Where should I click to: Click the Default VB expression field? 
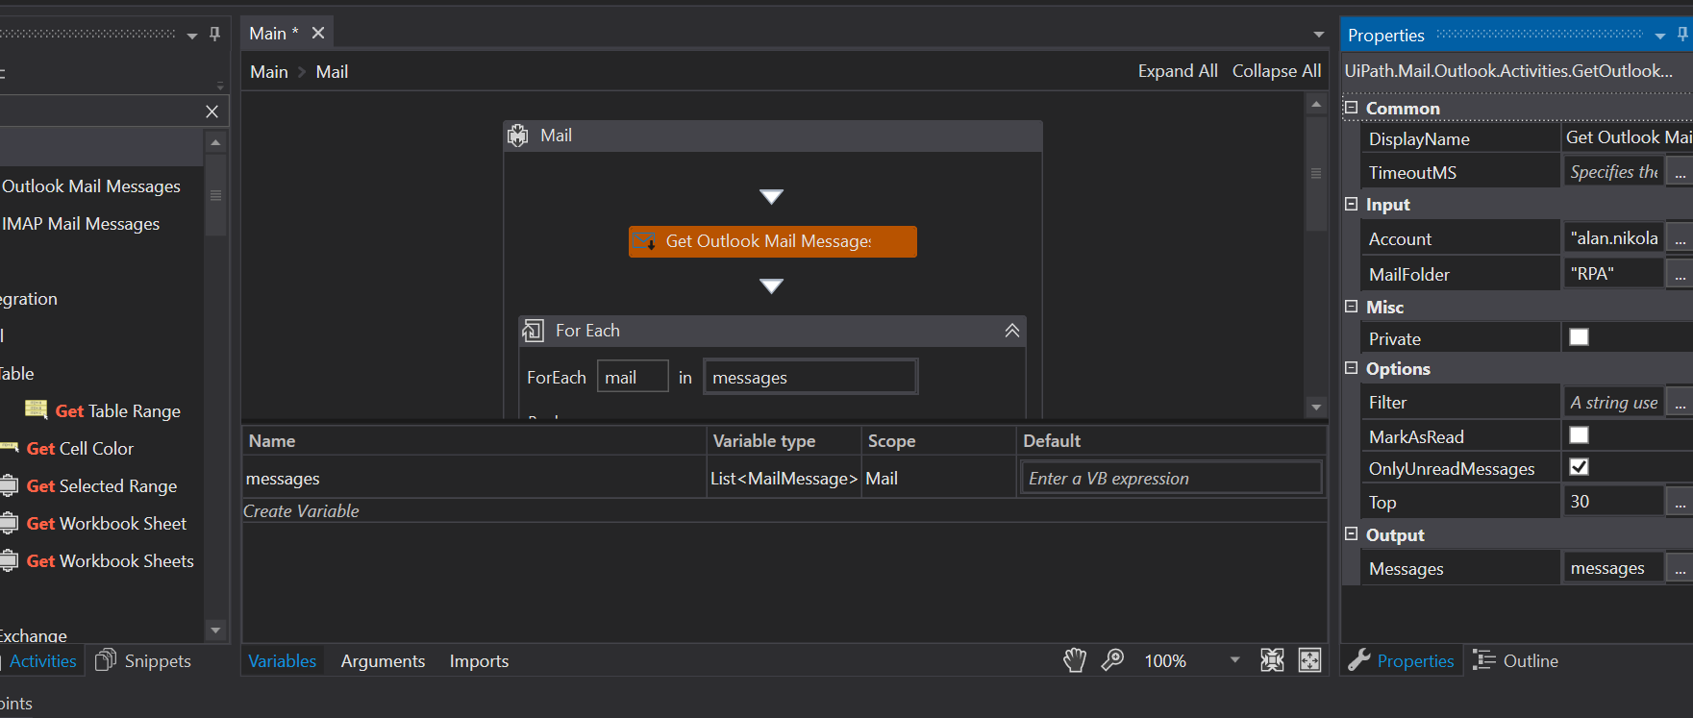click(x=1171, y=479)
